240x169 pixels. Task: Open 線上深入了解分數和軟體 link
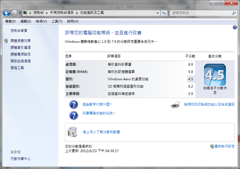pos(101,132)
